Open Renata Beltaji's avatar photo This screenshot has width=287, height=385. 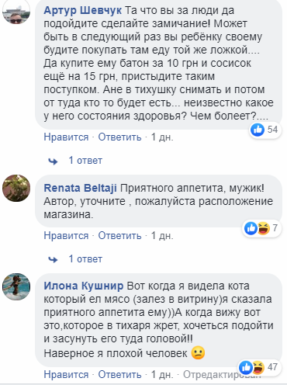pyautogui.click(x=16, y=188)
